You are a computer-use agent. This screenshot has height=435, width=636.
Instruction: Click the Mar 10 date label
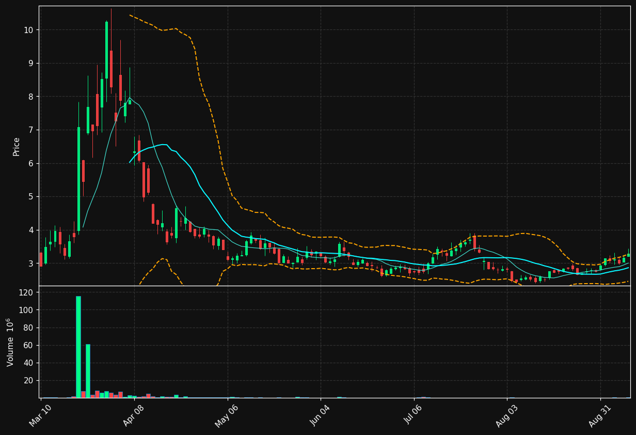pos(41,415)
